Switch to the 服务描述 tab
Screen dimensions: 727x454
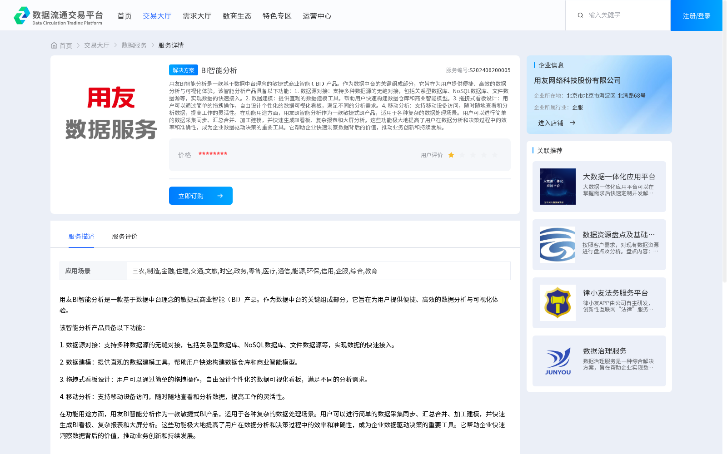(81, 236)
